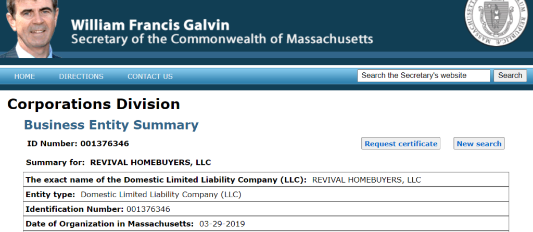Click the Secretary's portrait photo in header
This screenshot has width=533, height=232.
pos(32,29)
